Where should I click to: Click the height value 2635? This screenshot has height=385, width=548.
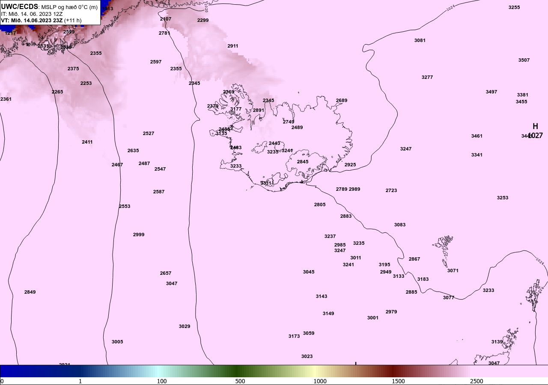(x=133, y=150)
